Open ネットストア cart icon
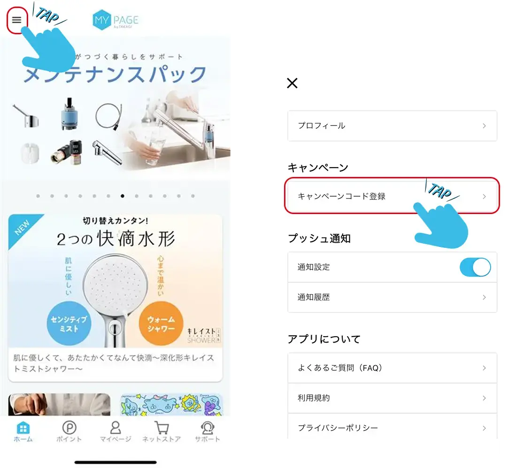 (x=162, y=428)
